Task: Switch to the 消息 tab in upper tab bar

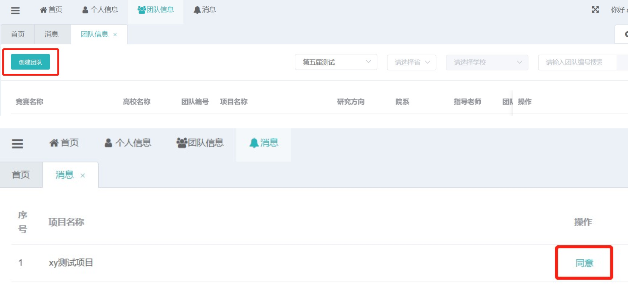Action: click(51, 34)
